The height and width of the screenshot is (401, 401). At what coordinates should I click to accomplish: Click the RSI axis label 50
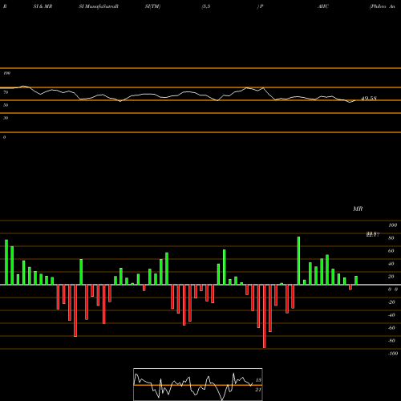pos(6,105)
